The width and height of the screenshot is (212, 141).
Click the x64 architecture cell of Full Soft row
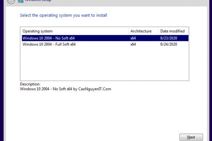coord(133,44)
